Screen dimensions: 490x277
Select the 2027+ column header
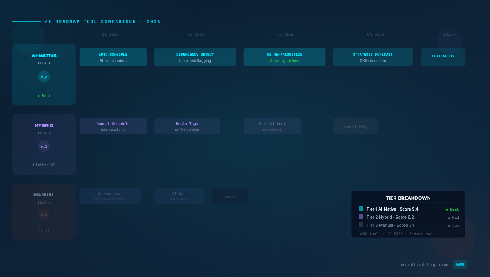(x=449, y=35)
